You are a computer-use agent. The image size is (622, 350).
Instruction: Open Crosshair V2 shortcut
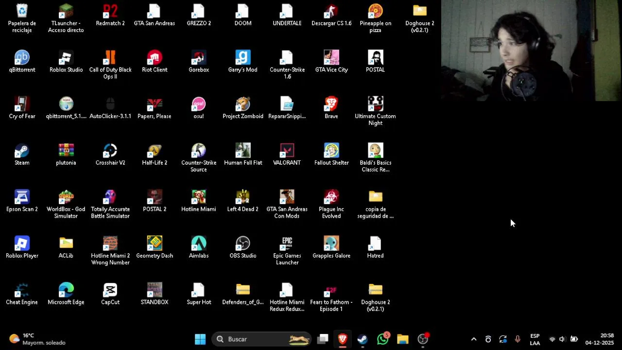coord(110,155)
